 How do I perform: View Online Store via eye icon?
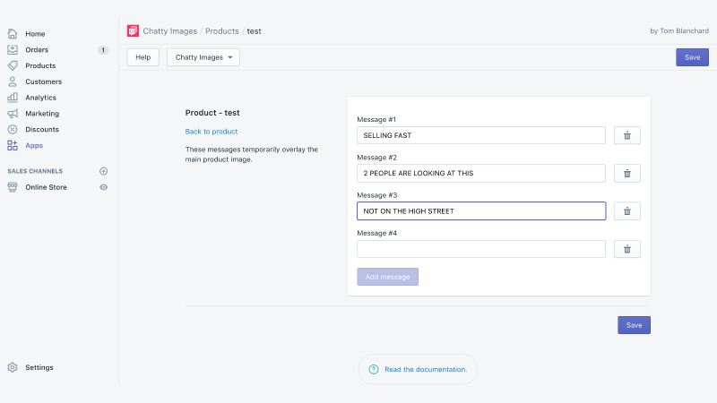104,187
